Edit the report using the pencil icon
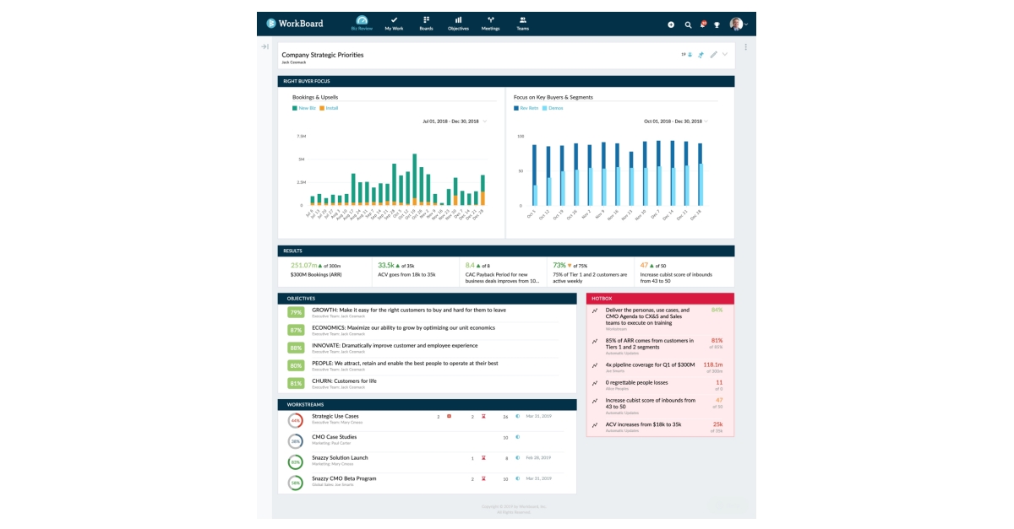 coord(714,53)
